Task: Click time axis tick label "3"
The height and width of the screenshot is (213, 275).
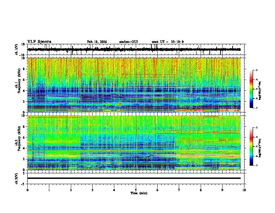Action: pos(92,190)
